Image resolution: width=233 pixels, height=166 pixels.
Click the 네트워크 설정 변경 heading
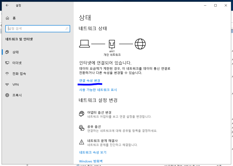(98, 100)
